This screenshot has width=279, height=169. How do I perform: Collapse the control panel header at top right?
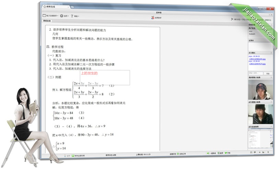coord(271,25)
